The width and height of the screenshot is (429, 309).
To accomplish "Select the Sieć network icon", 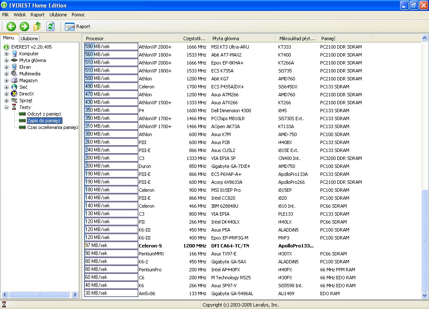I will [x=14, y=87].
